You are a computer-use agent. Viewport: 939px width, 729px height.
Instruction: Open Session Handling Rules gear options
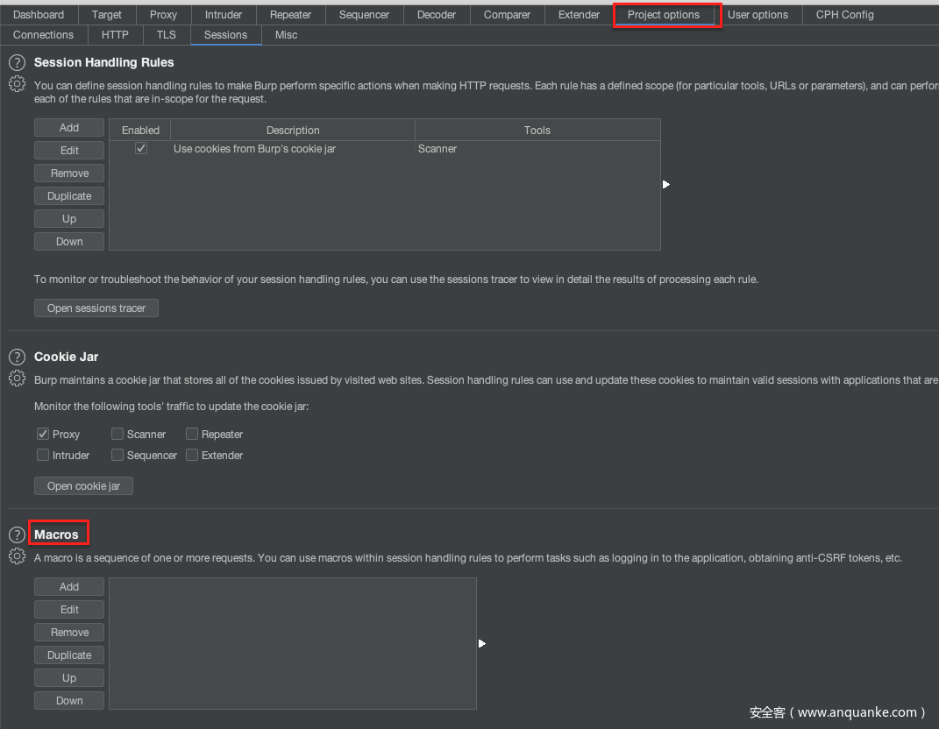(17, 84)
